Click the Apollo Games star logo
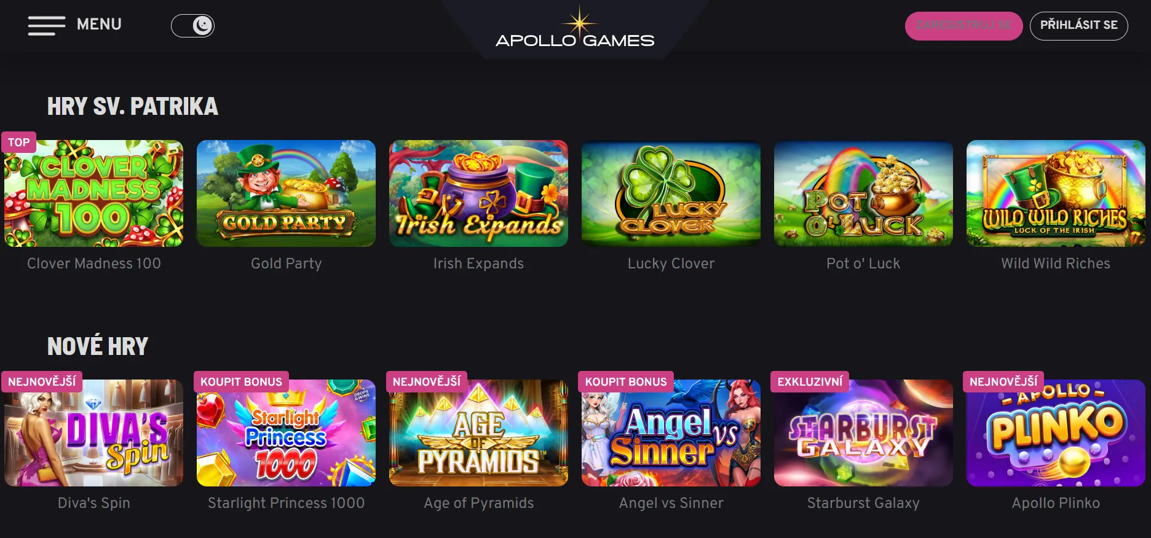 (575, 28)
